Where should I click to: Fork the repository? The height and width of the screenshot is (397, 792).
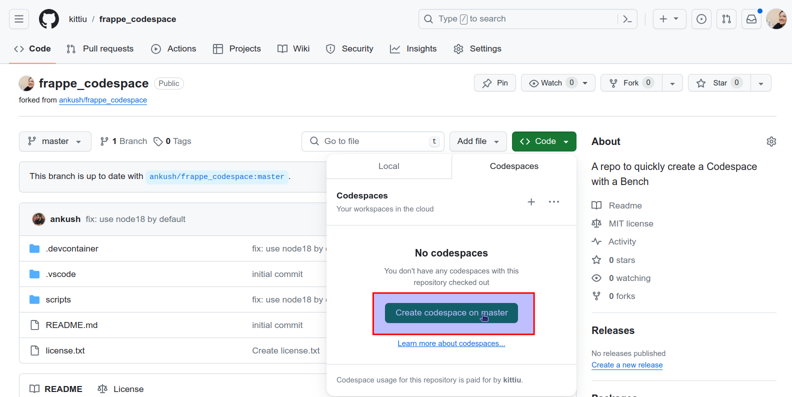click(x=631, y=83)
